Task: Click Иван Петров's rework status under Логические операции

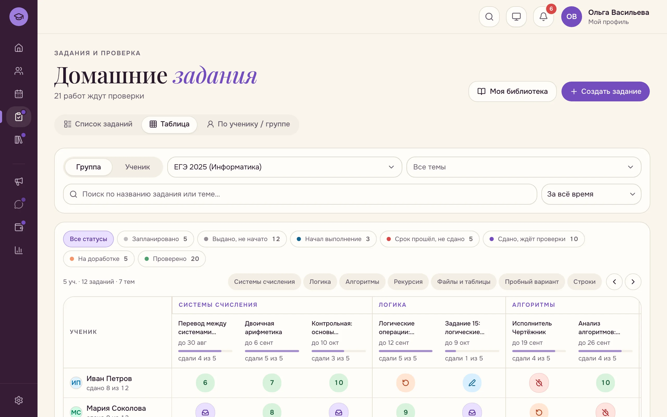Action: (x=405, y=383)
